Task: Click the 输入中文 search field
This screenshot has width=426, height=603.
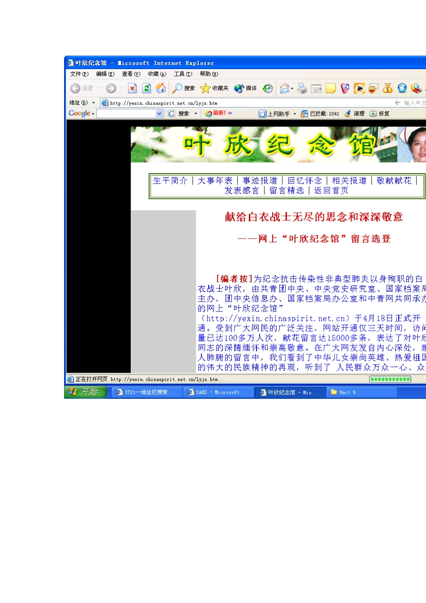Action: (x=415, y=103)
